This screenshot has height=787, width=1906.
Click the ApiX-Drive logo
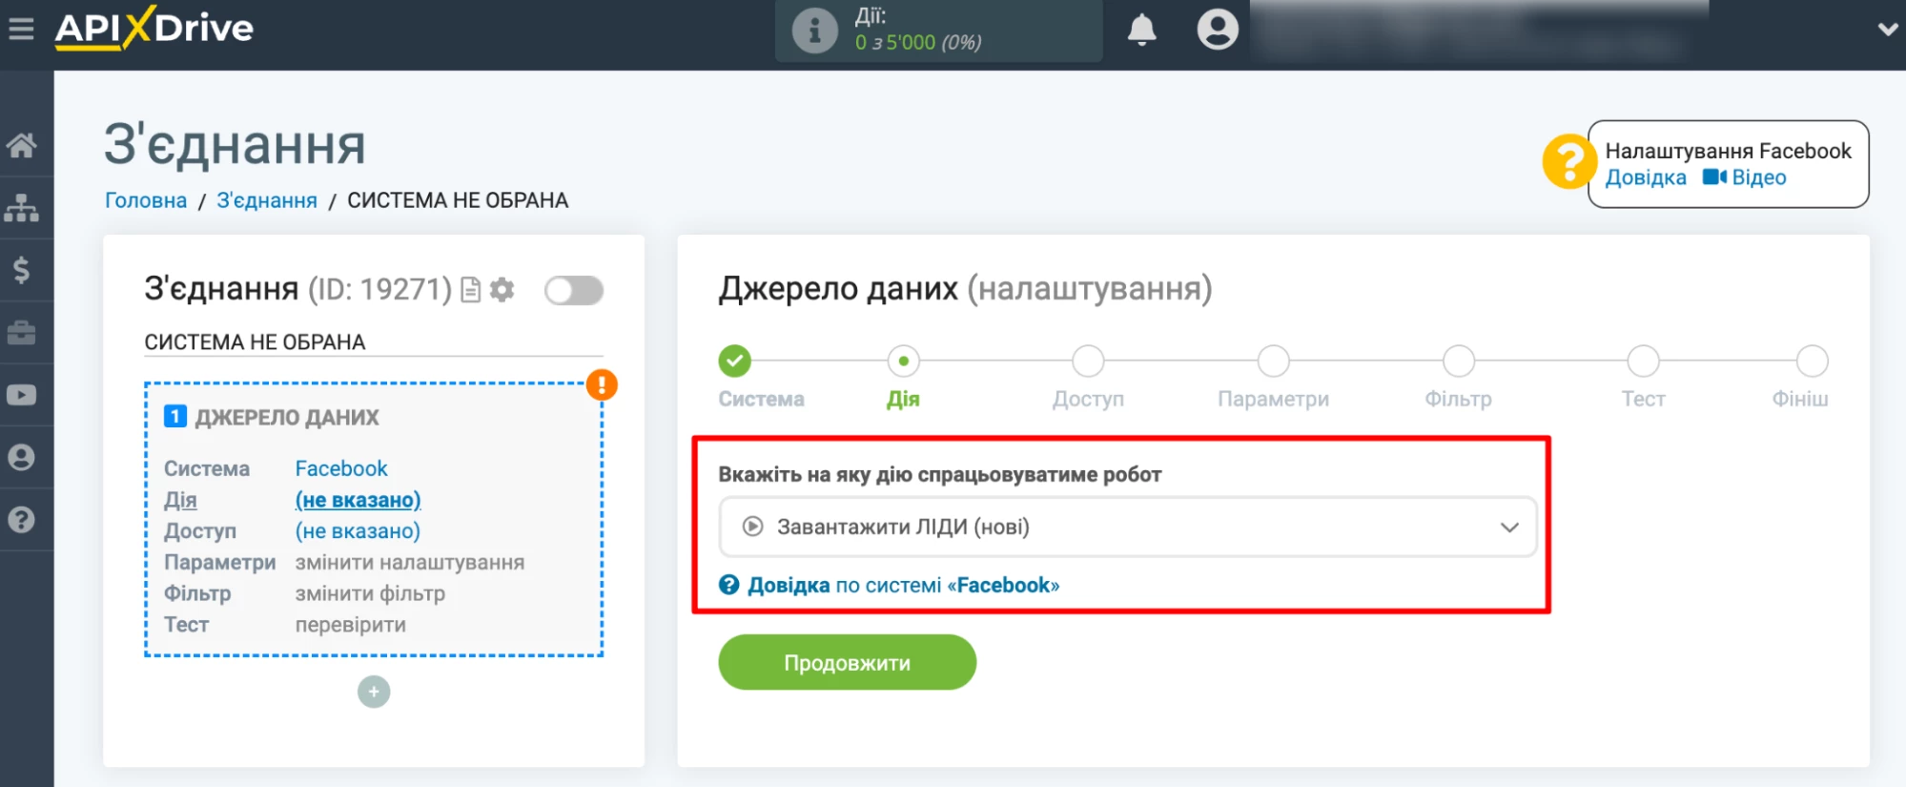pos(154,28)
